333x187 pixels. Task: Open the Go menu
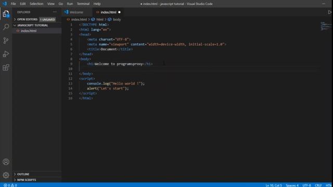coord(61,4)
